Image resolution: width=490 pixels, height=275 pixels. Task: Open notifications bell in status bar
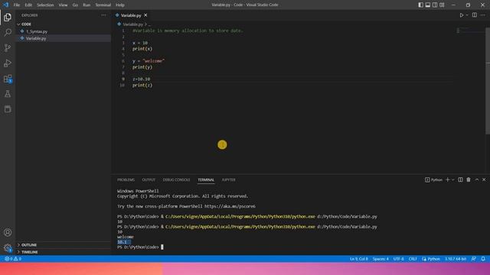[x=483, y=259]
